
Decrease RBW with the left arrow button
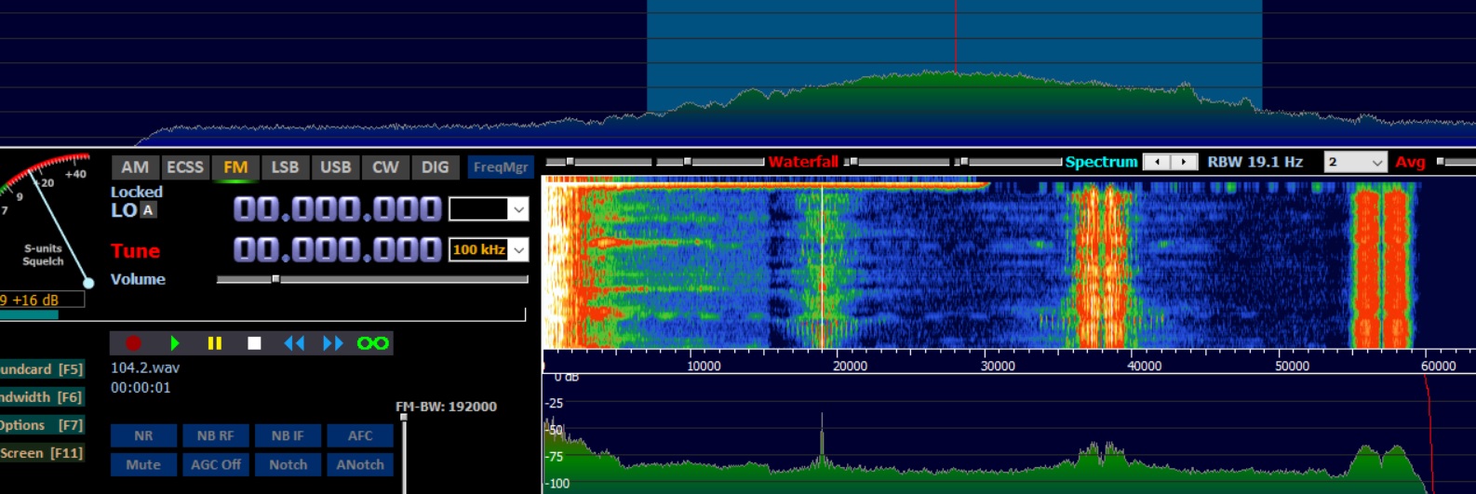pyautogui.click(x=1157, y=162)
